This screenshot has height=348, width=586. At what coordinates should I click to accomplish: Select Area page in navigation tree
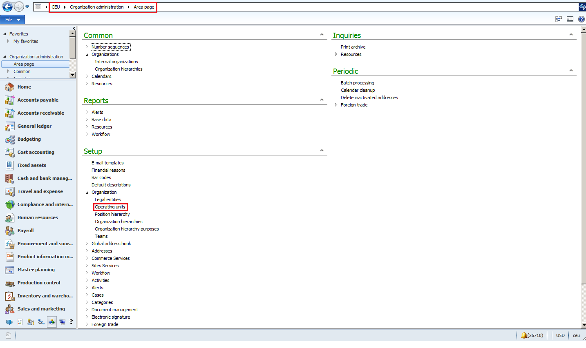click(24, 64)
